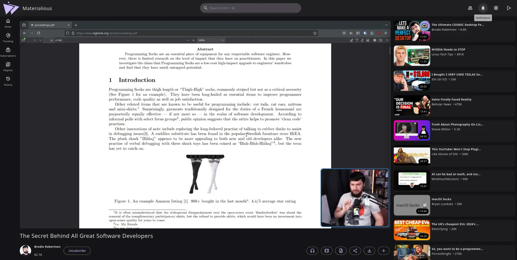
Task: Open Subscriptions in the sidebar
Action: [x=8, y=52]
